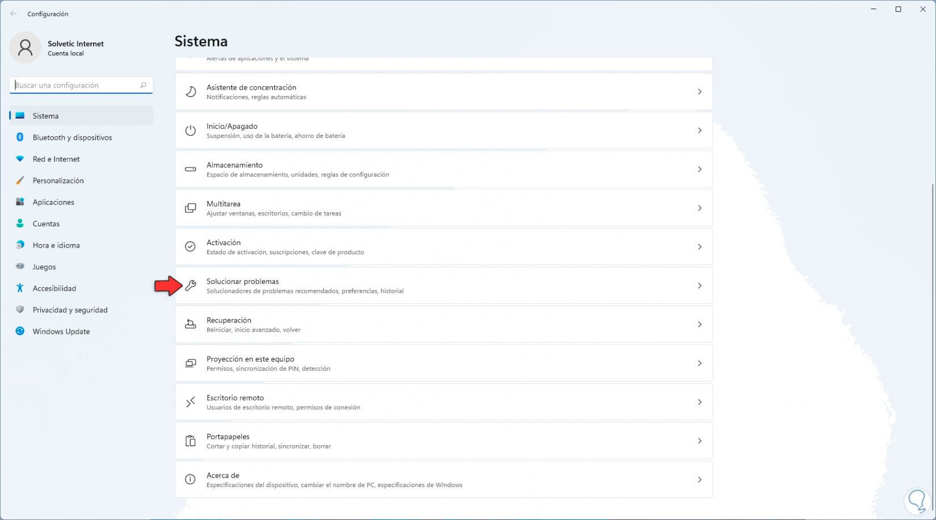Click the search magnifier icon
Image resolution: width=936 pixels, height=520 pixels.
(143, 85)
